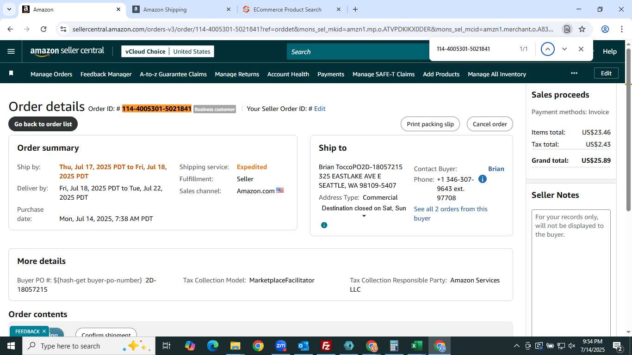
Task: Click the Windows taskbar search box
Action: [x=89, y=346]
